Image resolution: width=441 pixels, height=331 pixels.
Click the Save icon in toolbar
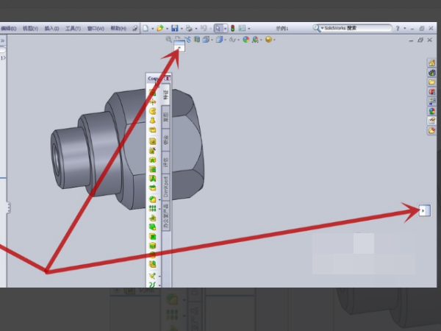[x=175, y=29]
